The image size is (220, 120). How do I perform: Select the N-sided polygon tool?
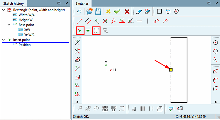[176, 11]
